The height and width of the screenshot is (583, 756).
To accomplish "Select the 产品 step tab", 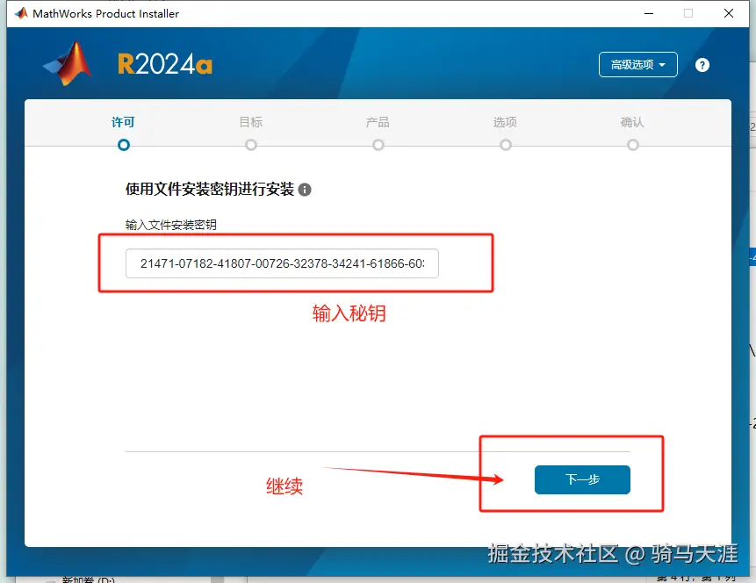I will (378, 131).
